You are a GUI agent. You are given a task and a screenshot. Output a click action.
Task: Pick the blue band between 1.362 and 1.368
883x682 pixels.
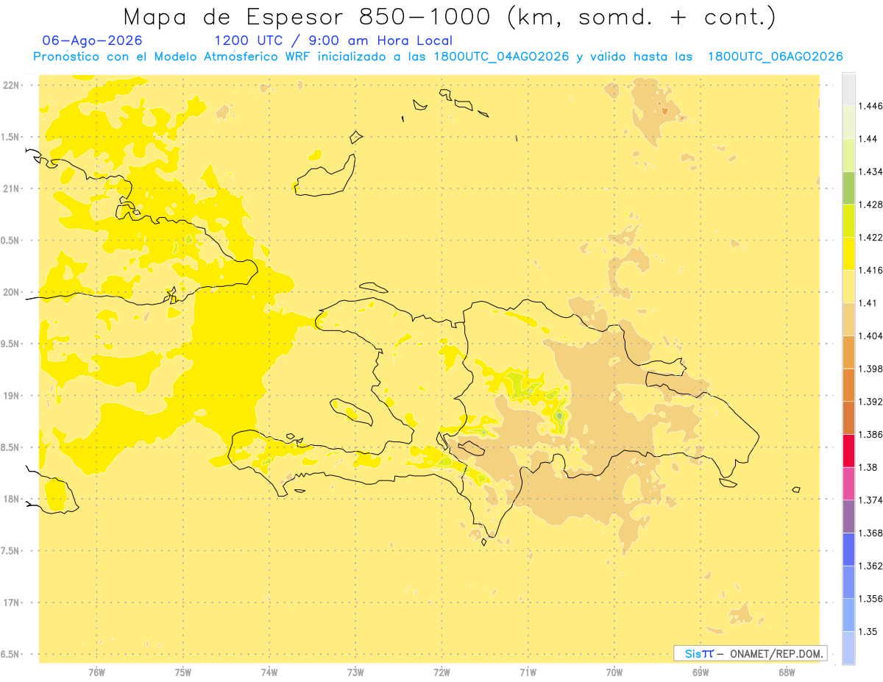point(848,550)
